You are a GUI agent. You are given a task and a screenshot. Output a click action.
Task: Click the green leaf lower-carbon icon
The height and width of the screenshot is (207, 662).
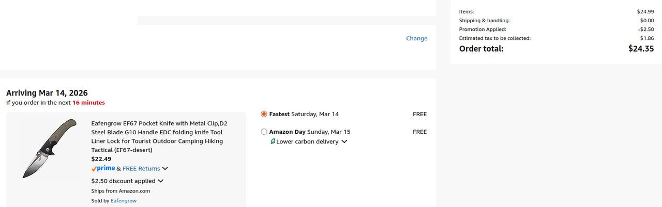[273, 141]
